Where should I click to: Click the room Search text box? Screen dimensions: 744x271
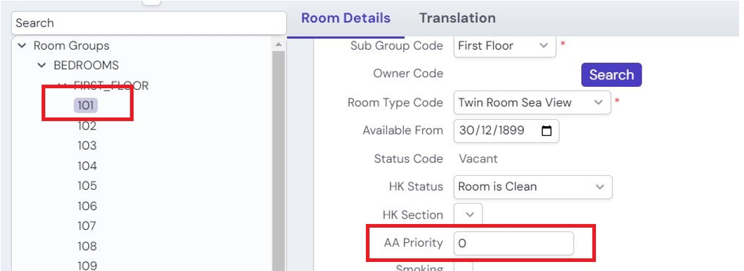149,22
